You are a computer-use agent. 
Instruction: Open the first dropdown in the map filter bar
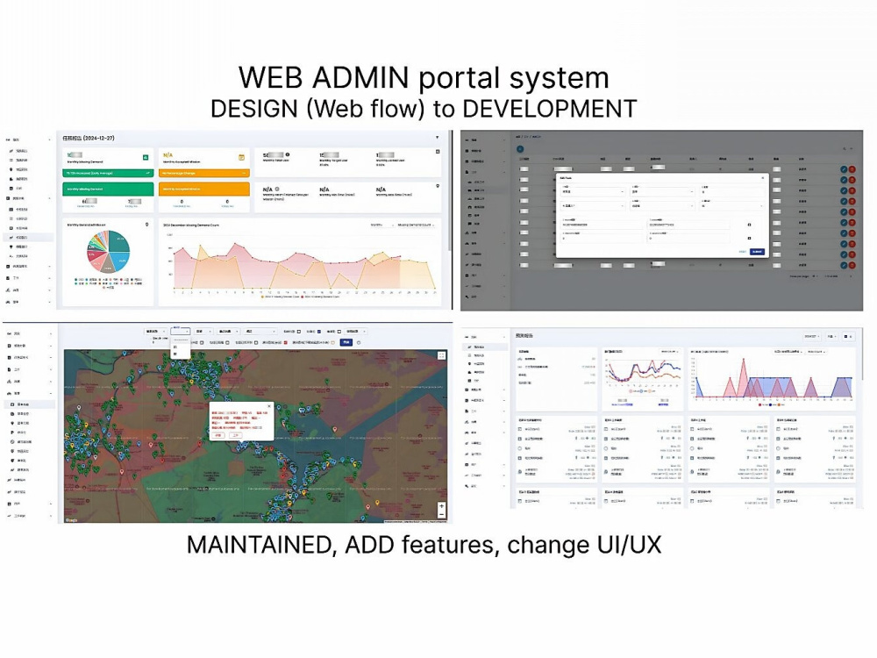pyautogui.click(x=155, y=332)
